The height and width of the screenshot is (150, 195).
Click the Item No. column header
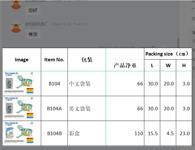(54, 59)
